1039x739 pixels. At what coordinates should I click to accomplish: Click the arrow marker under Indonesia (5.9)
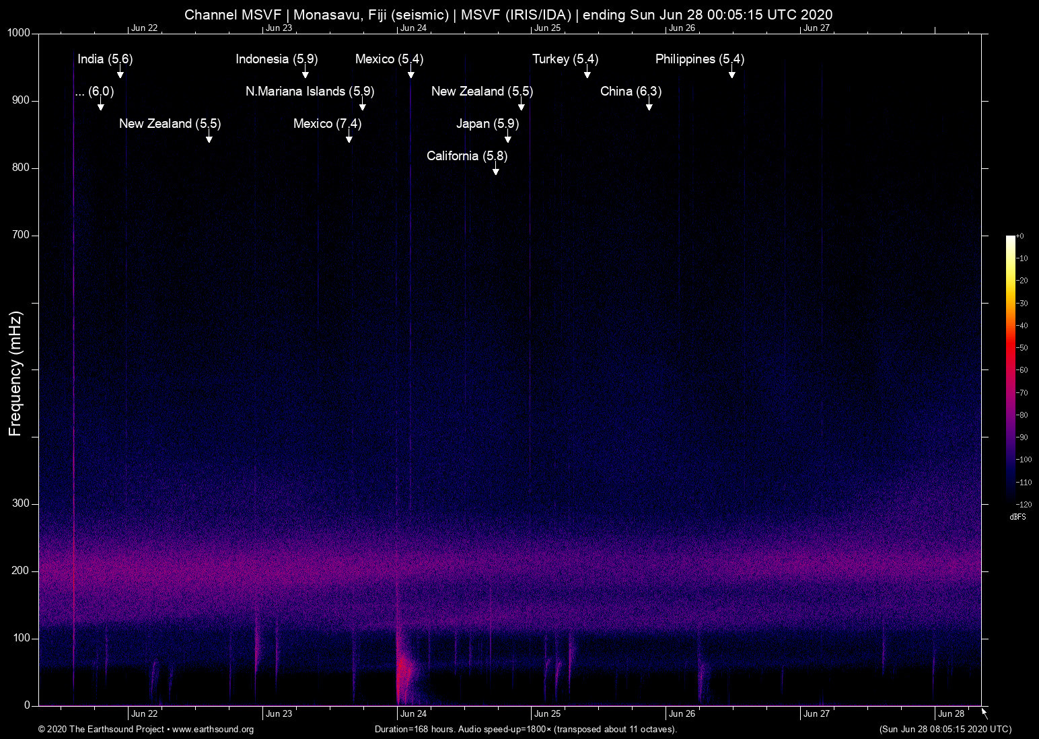[306, 72]
